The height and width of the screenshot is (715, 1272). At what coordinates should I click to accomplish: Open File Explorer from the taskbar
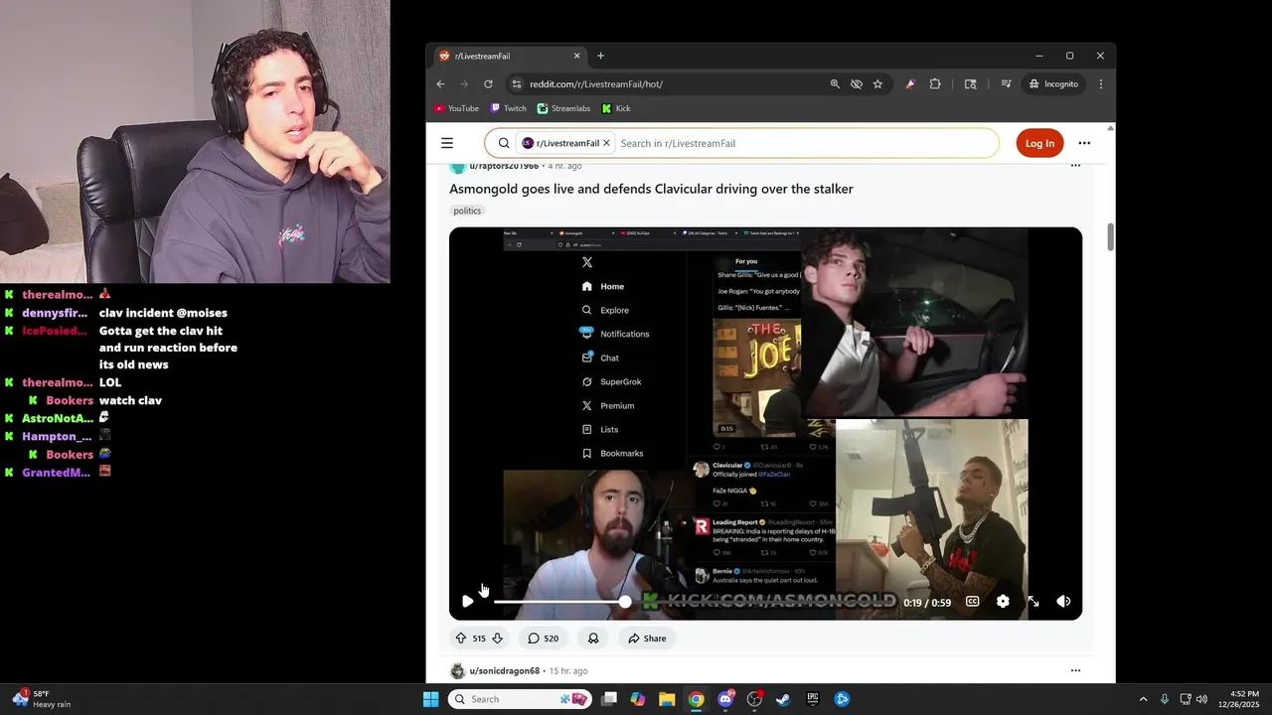(667, 699)
